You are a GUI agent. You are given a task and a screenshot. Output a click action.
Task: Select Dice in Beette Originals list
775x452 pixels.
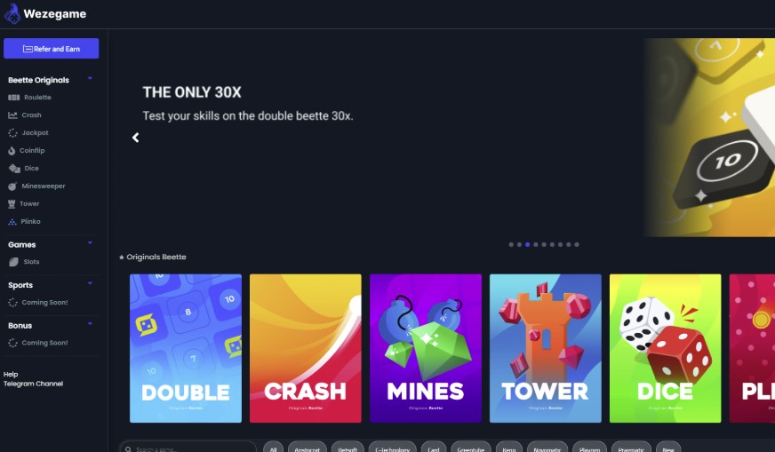coord(23,169)
